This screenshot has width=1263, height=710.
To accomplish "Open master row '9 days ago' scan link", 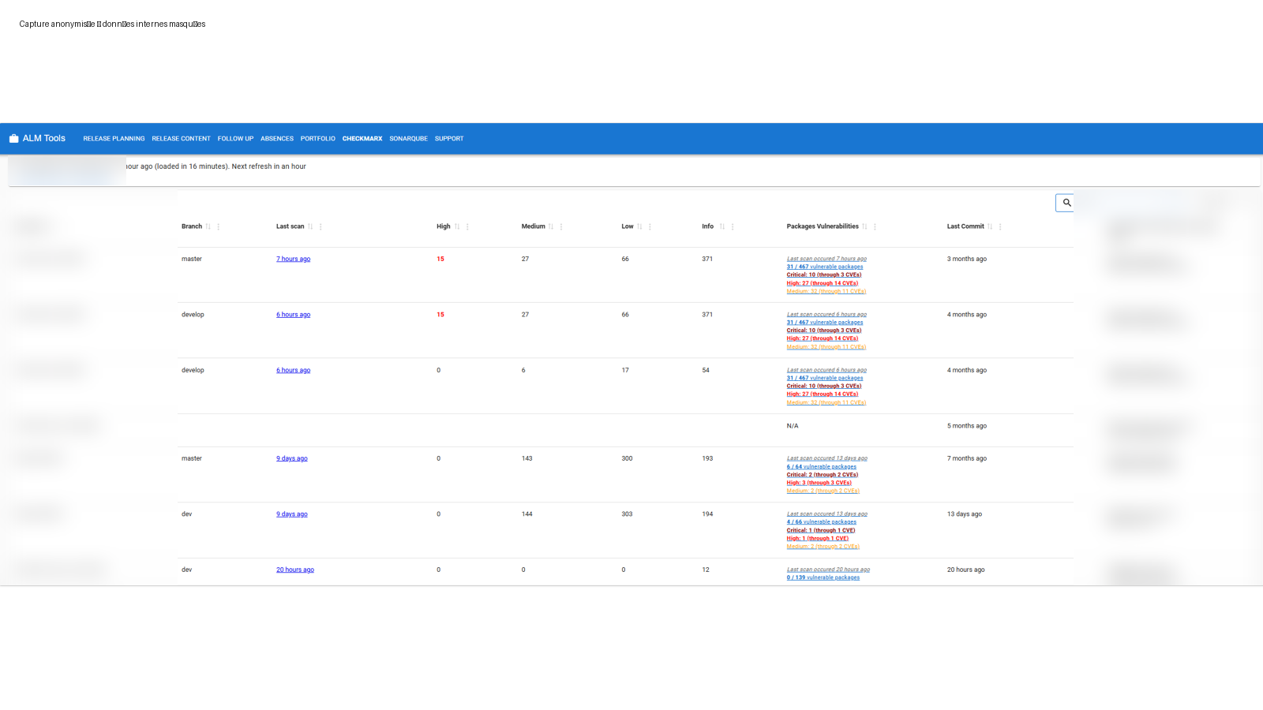I will pos(292,458).
